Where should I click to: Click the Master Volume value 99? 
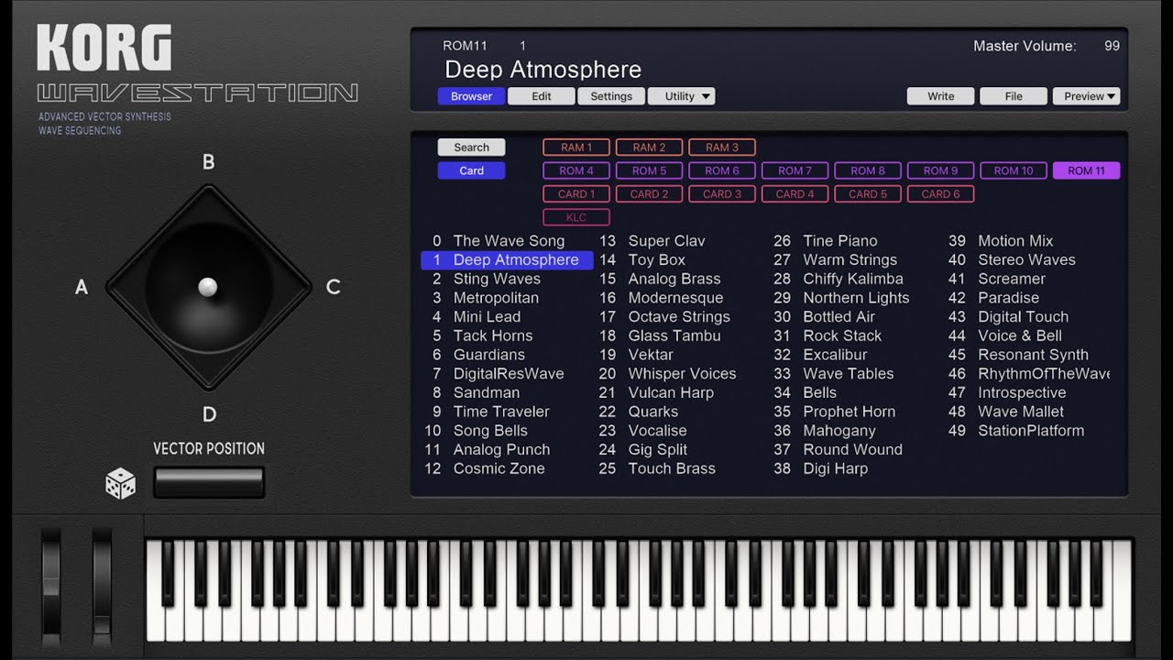1112,46
